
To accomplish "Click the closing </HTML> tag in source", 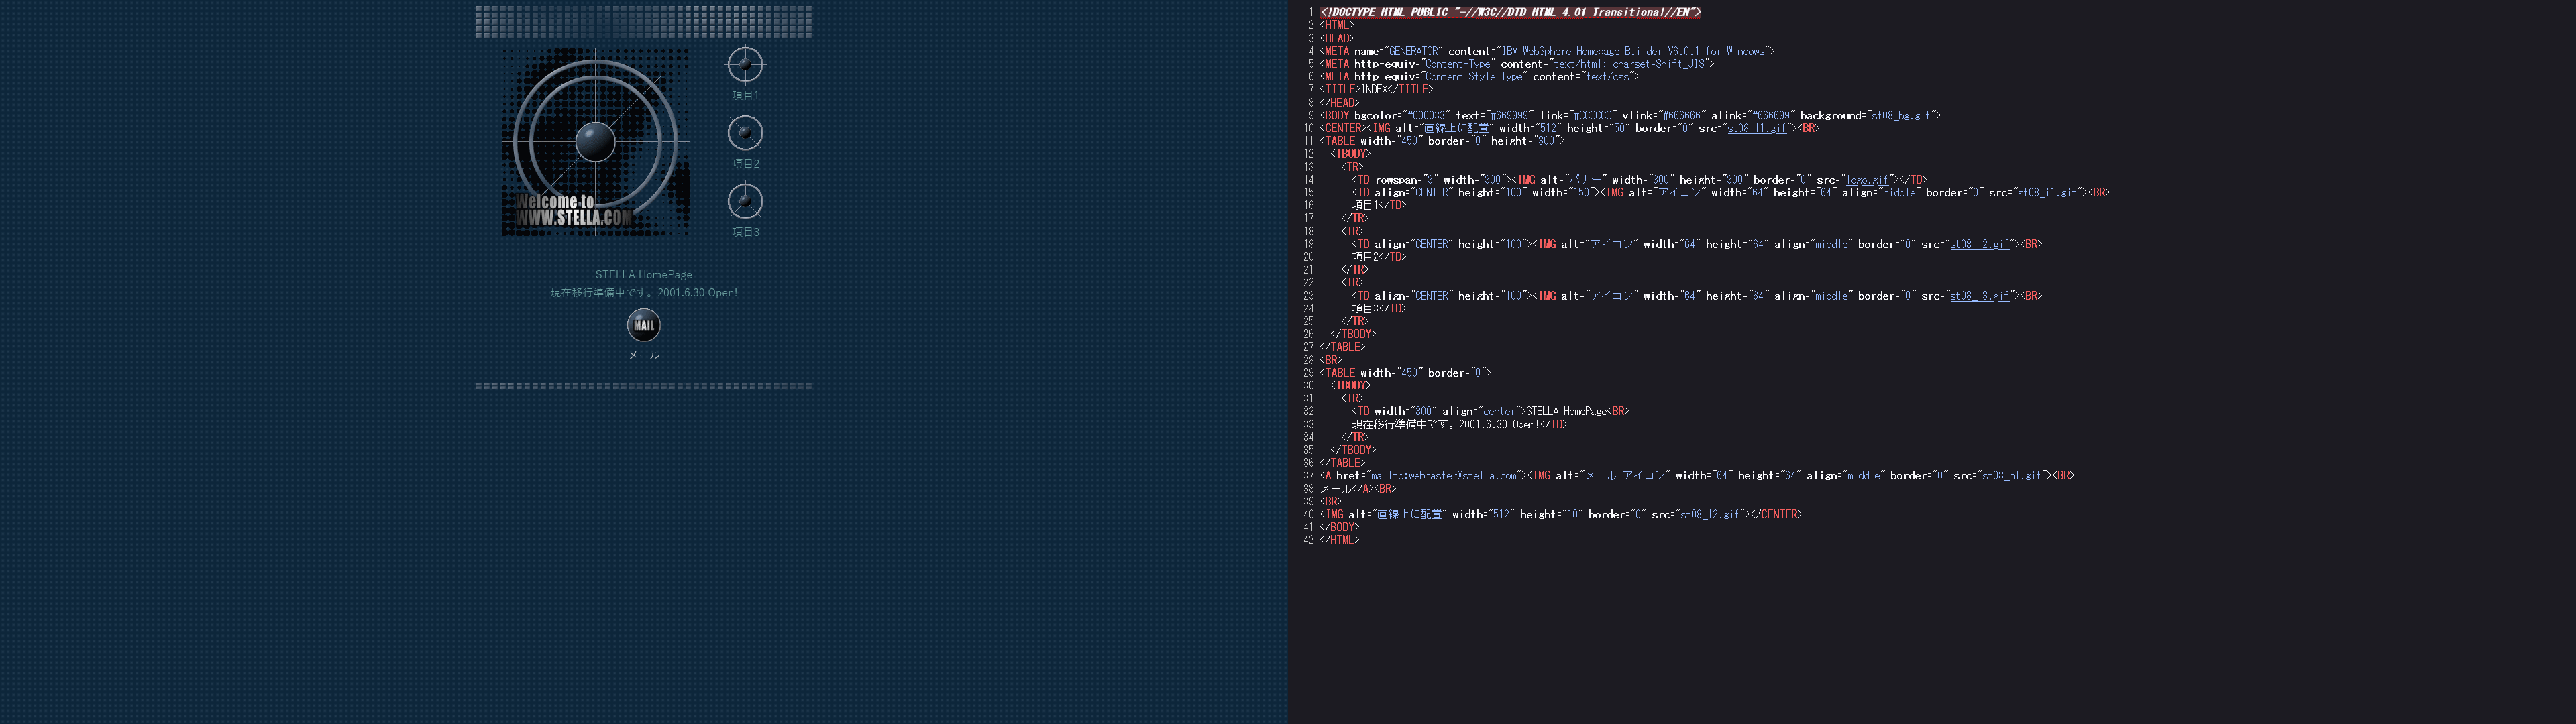I will pyautogui.click(x=1340, y=540).
